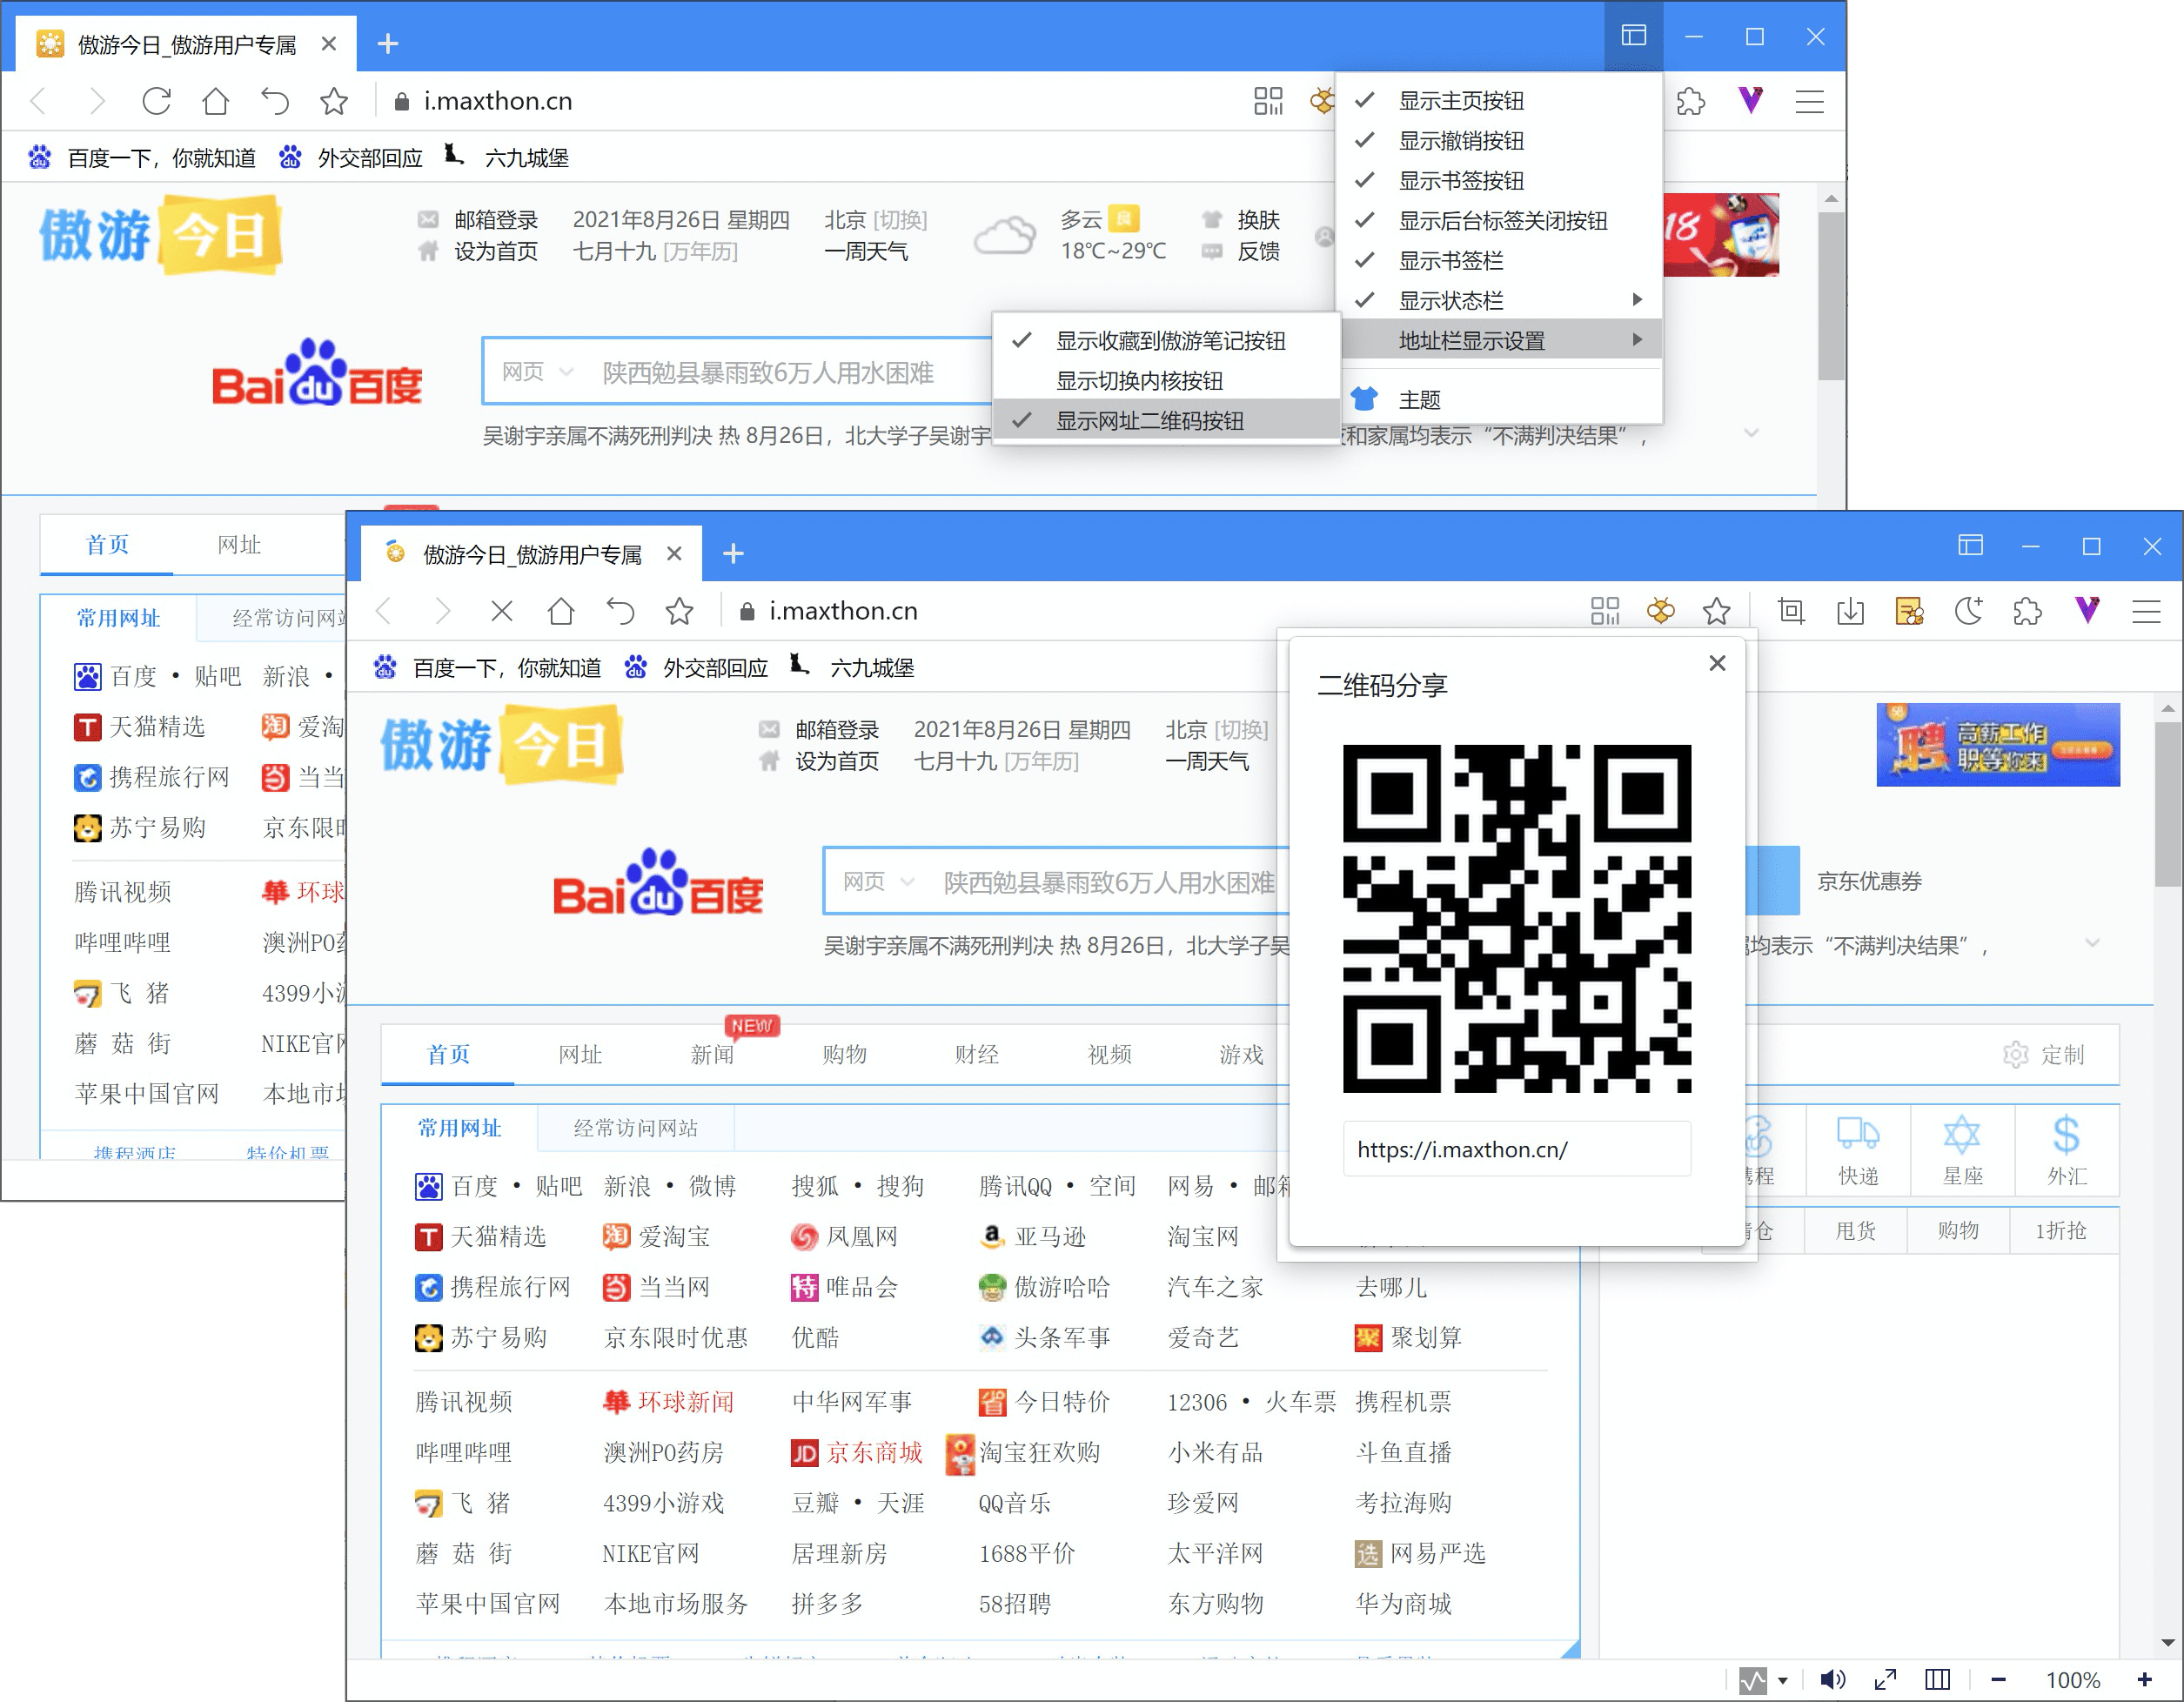Click the undo close tab icon in front window
The width and height of the screenshot is (2184, 1702).
point(620,611)
